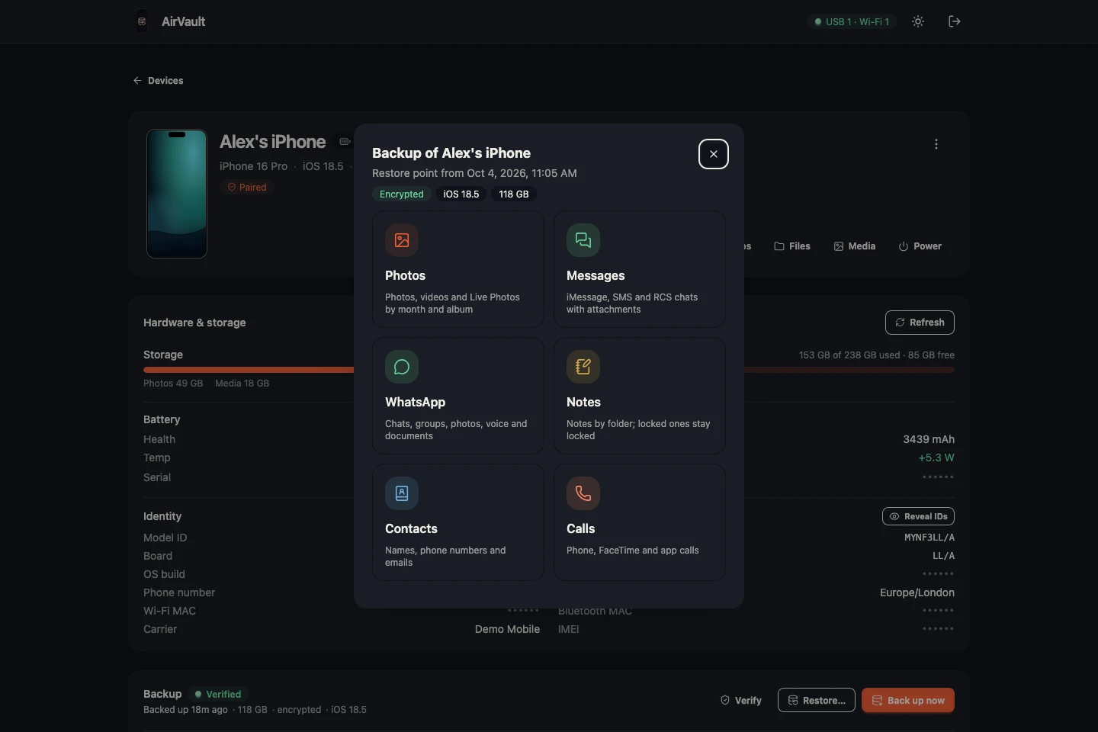The image size is (1098, 732).
Task: Click the WhatsApp card description text
Action: point(456,430)
